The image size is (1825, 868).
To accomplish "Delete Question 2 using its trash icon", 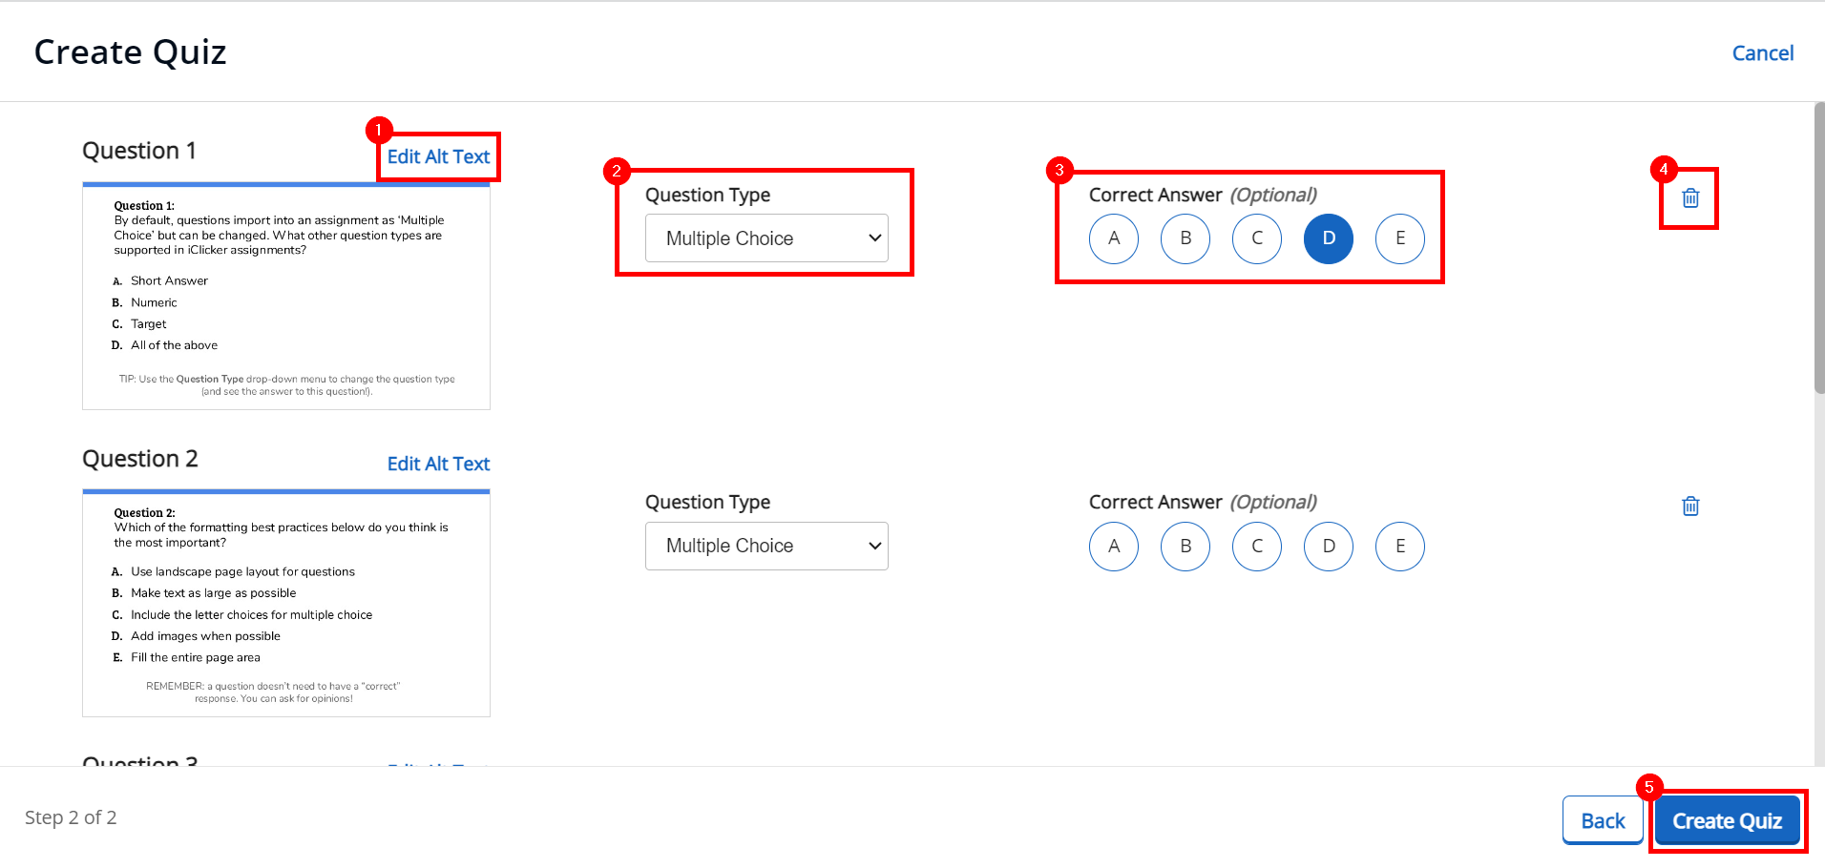I will pyautogui.click(x=1689, y=506).
